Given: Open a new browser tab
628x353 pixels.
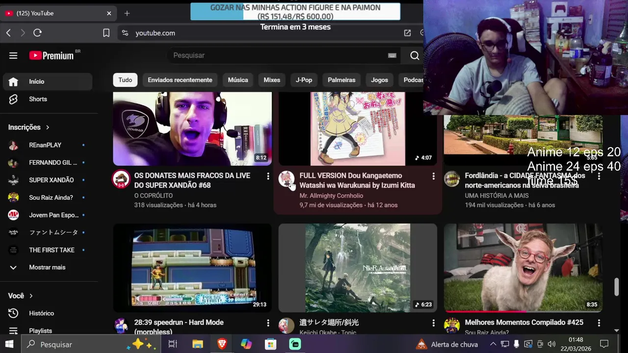Looking at the screenshot, I should pos(127,13).
